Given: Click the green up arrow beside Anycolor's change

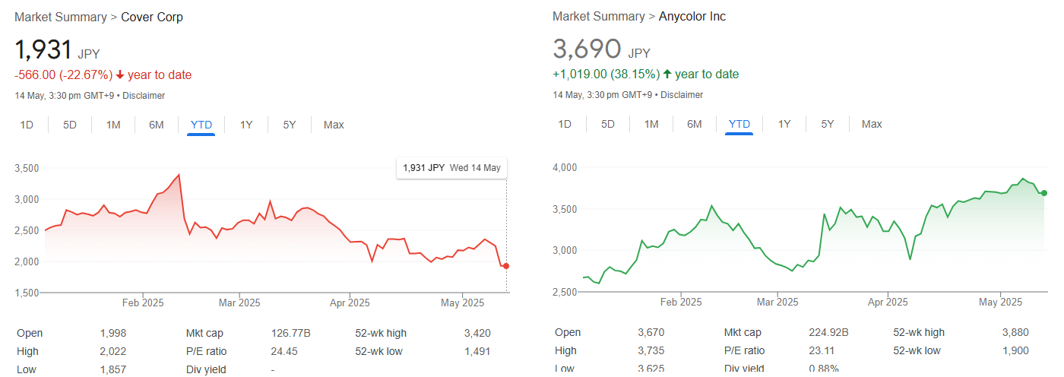Looking at the screenshot, I should [667, 74].
